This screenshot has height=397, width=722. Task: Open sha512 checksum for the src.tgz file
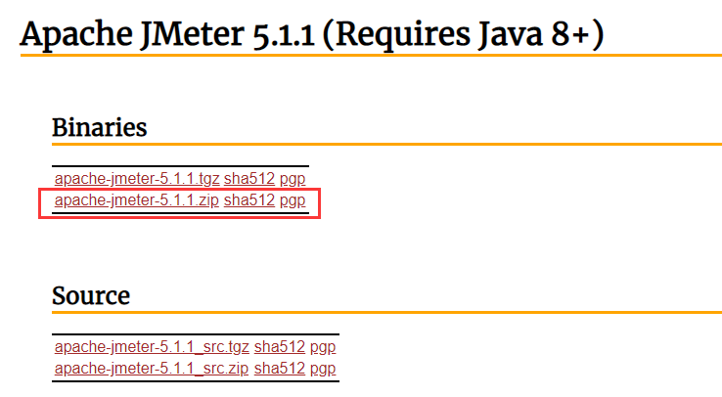click(x=279, y=346)
